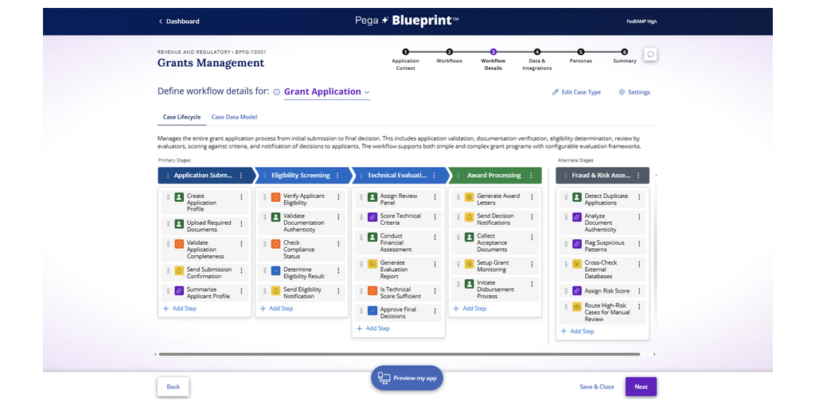Click the Preview my app button
Viewport: 815px width, 407px height.
(x=407, y=378)
